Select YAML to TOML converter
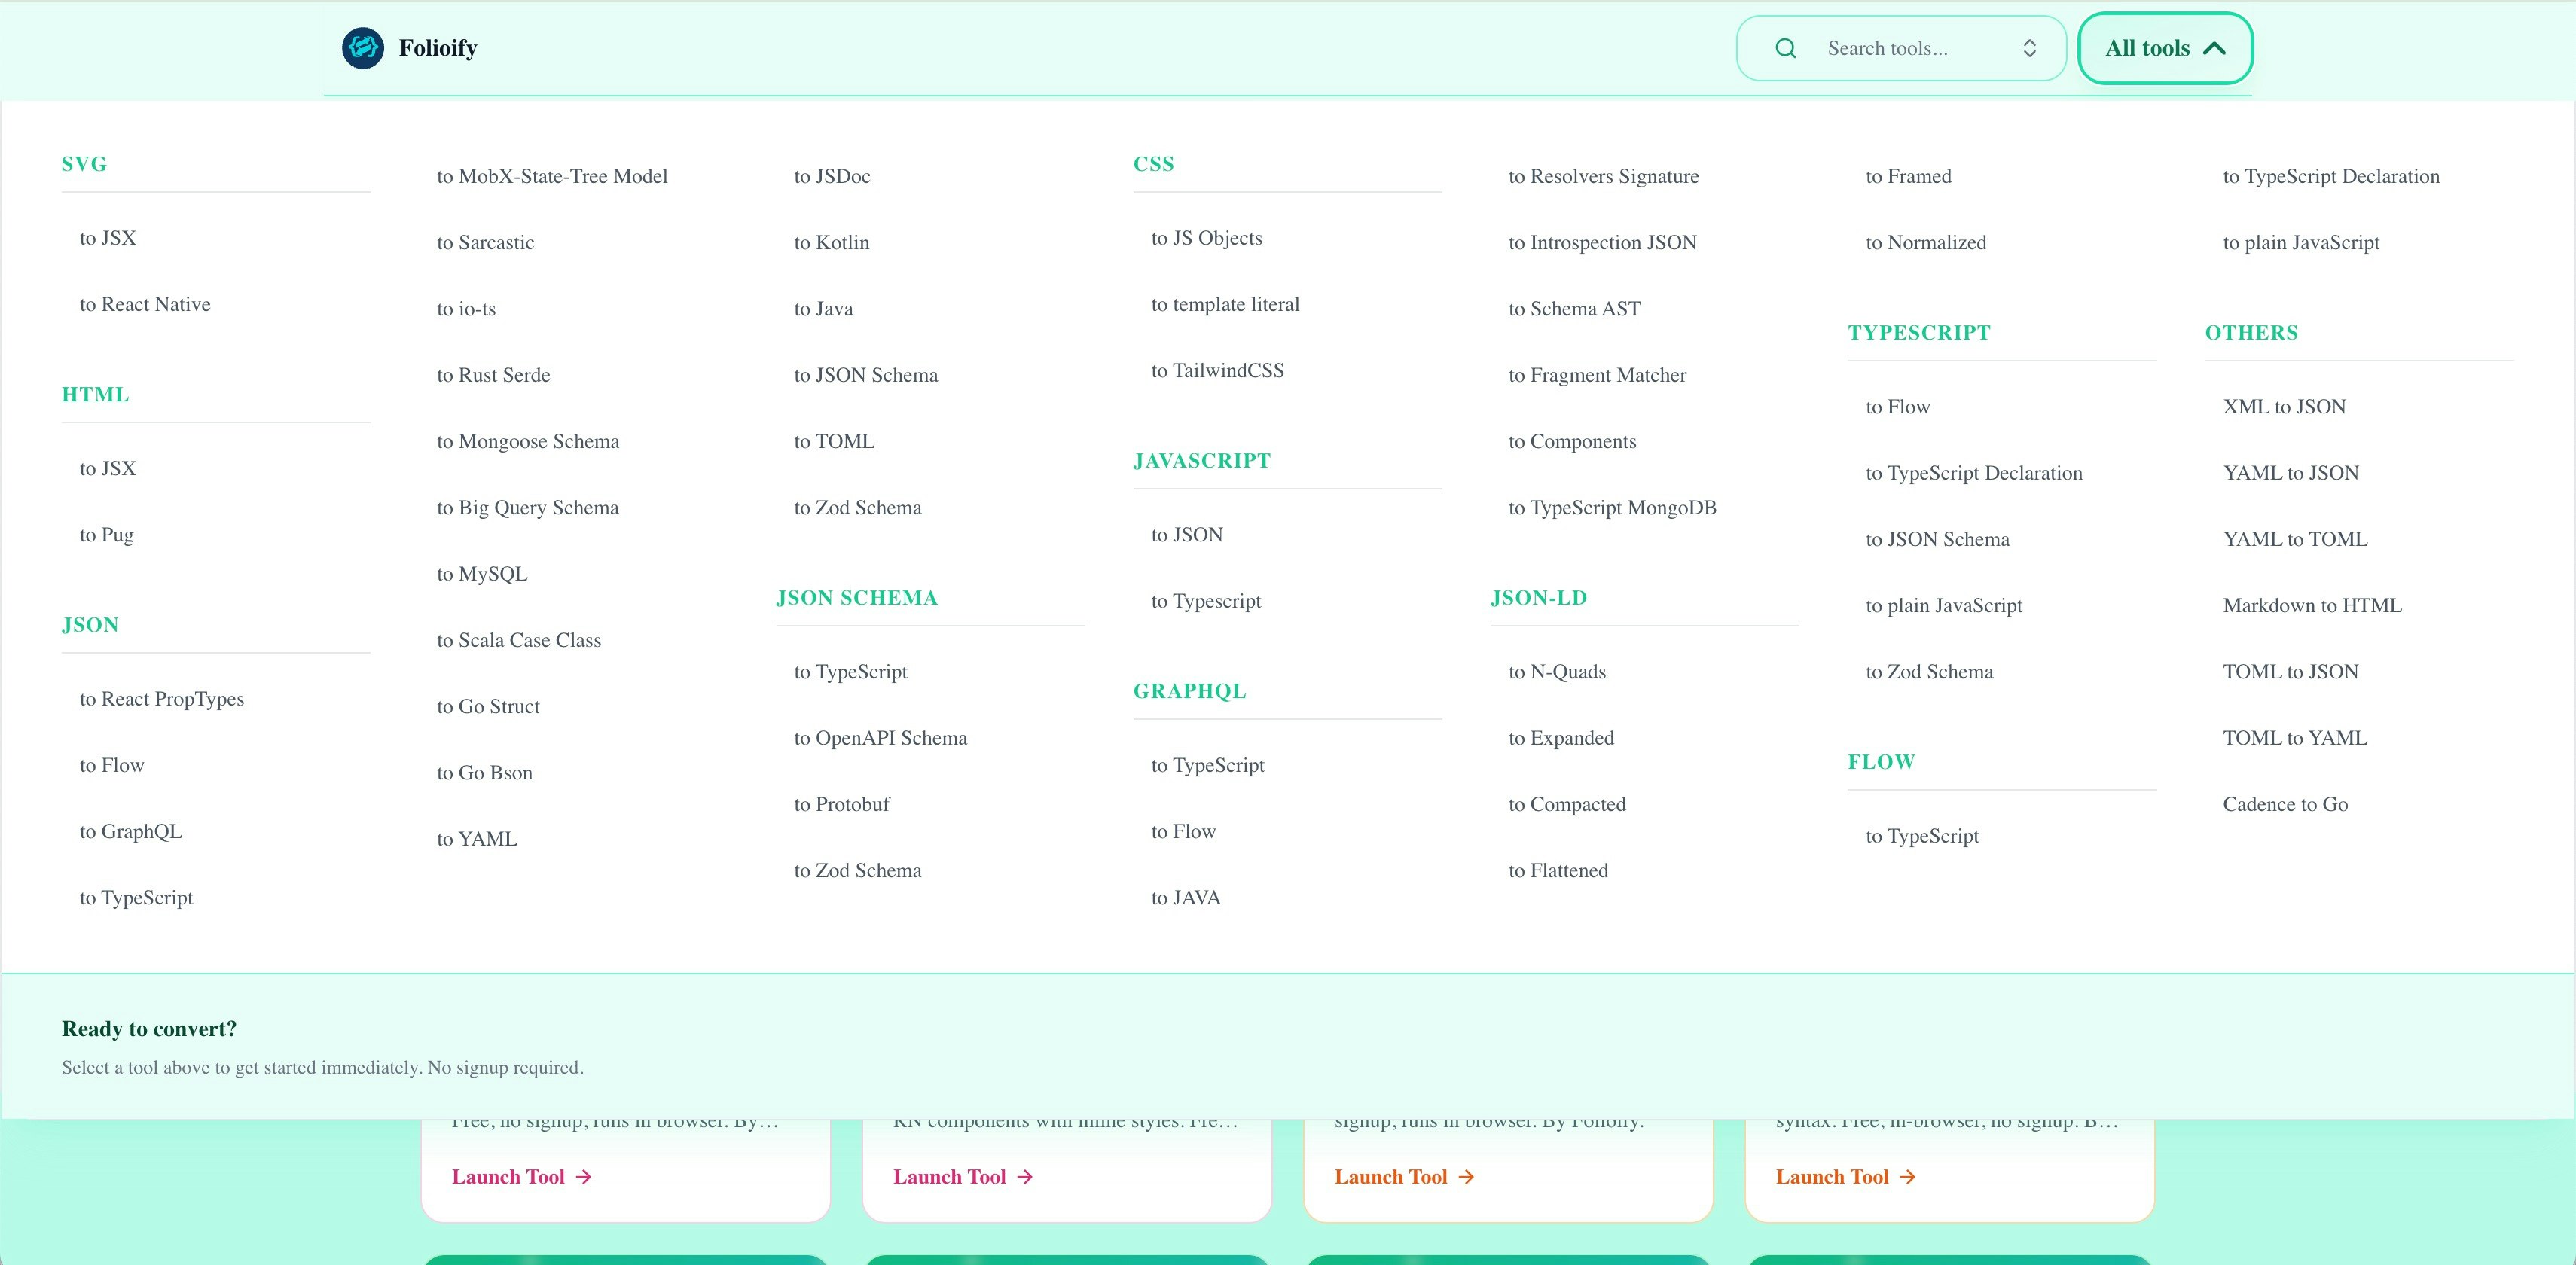 2295,538
